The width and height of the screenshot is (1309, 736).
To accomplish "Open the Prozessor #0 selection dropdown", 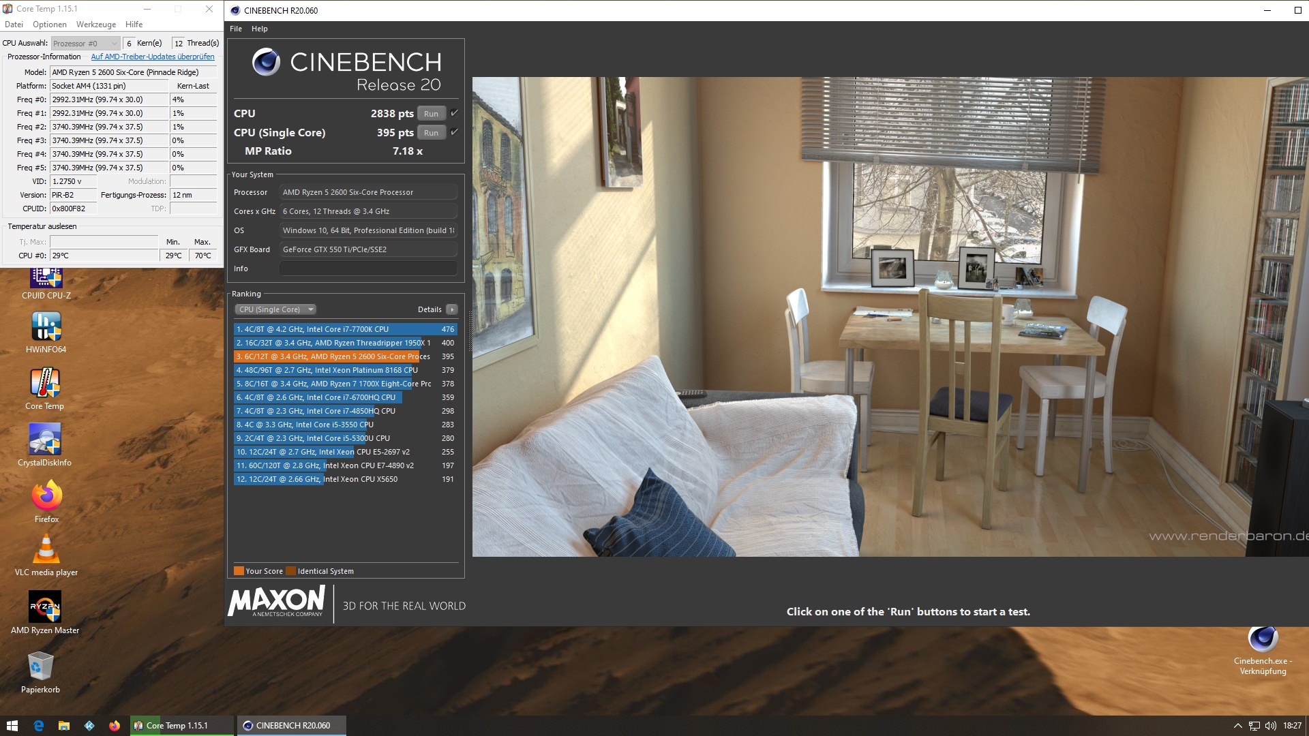I will click(x=86, y=44).
